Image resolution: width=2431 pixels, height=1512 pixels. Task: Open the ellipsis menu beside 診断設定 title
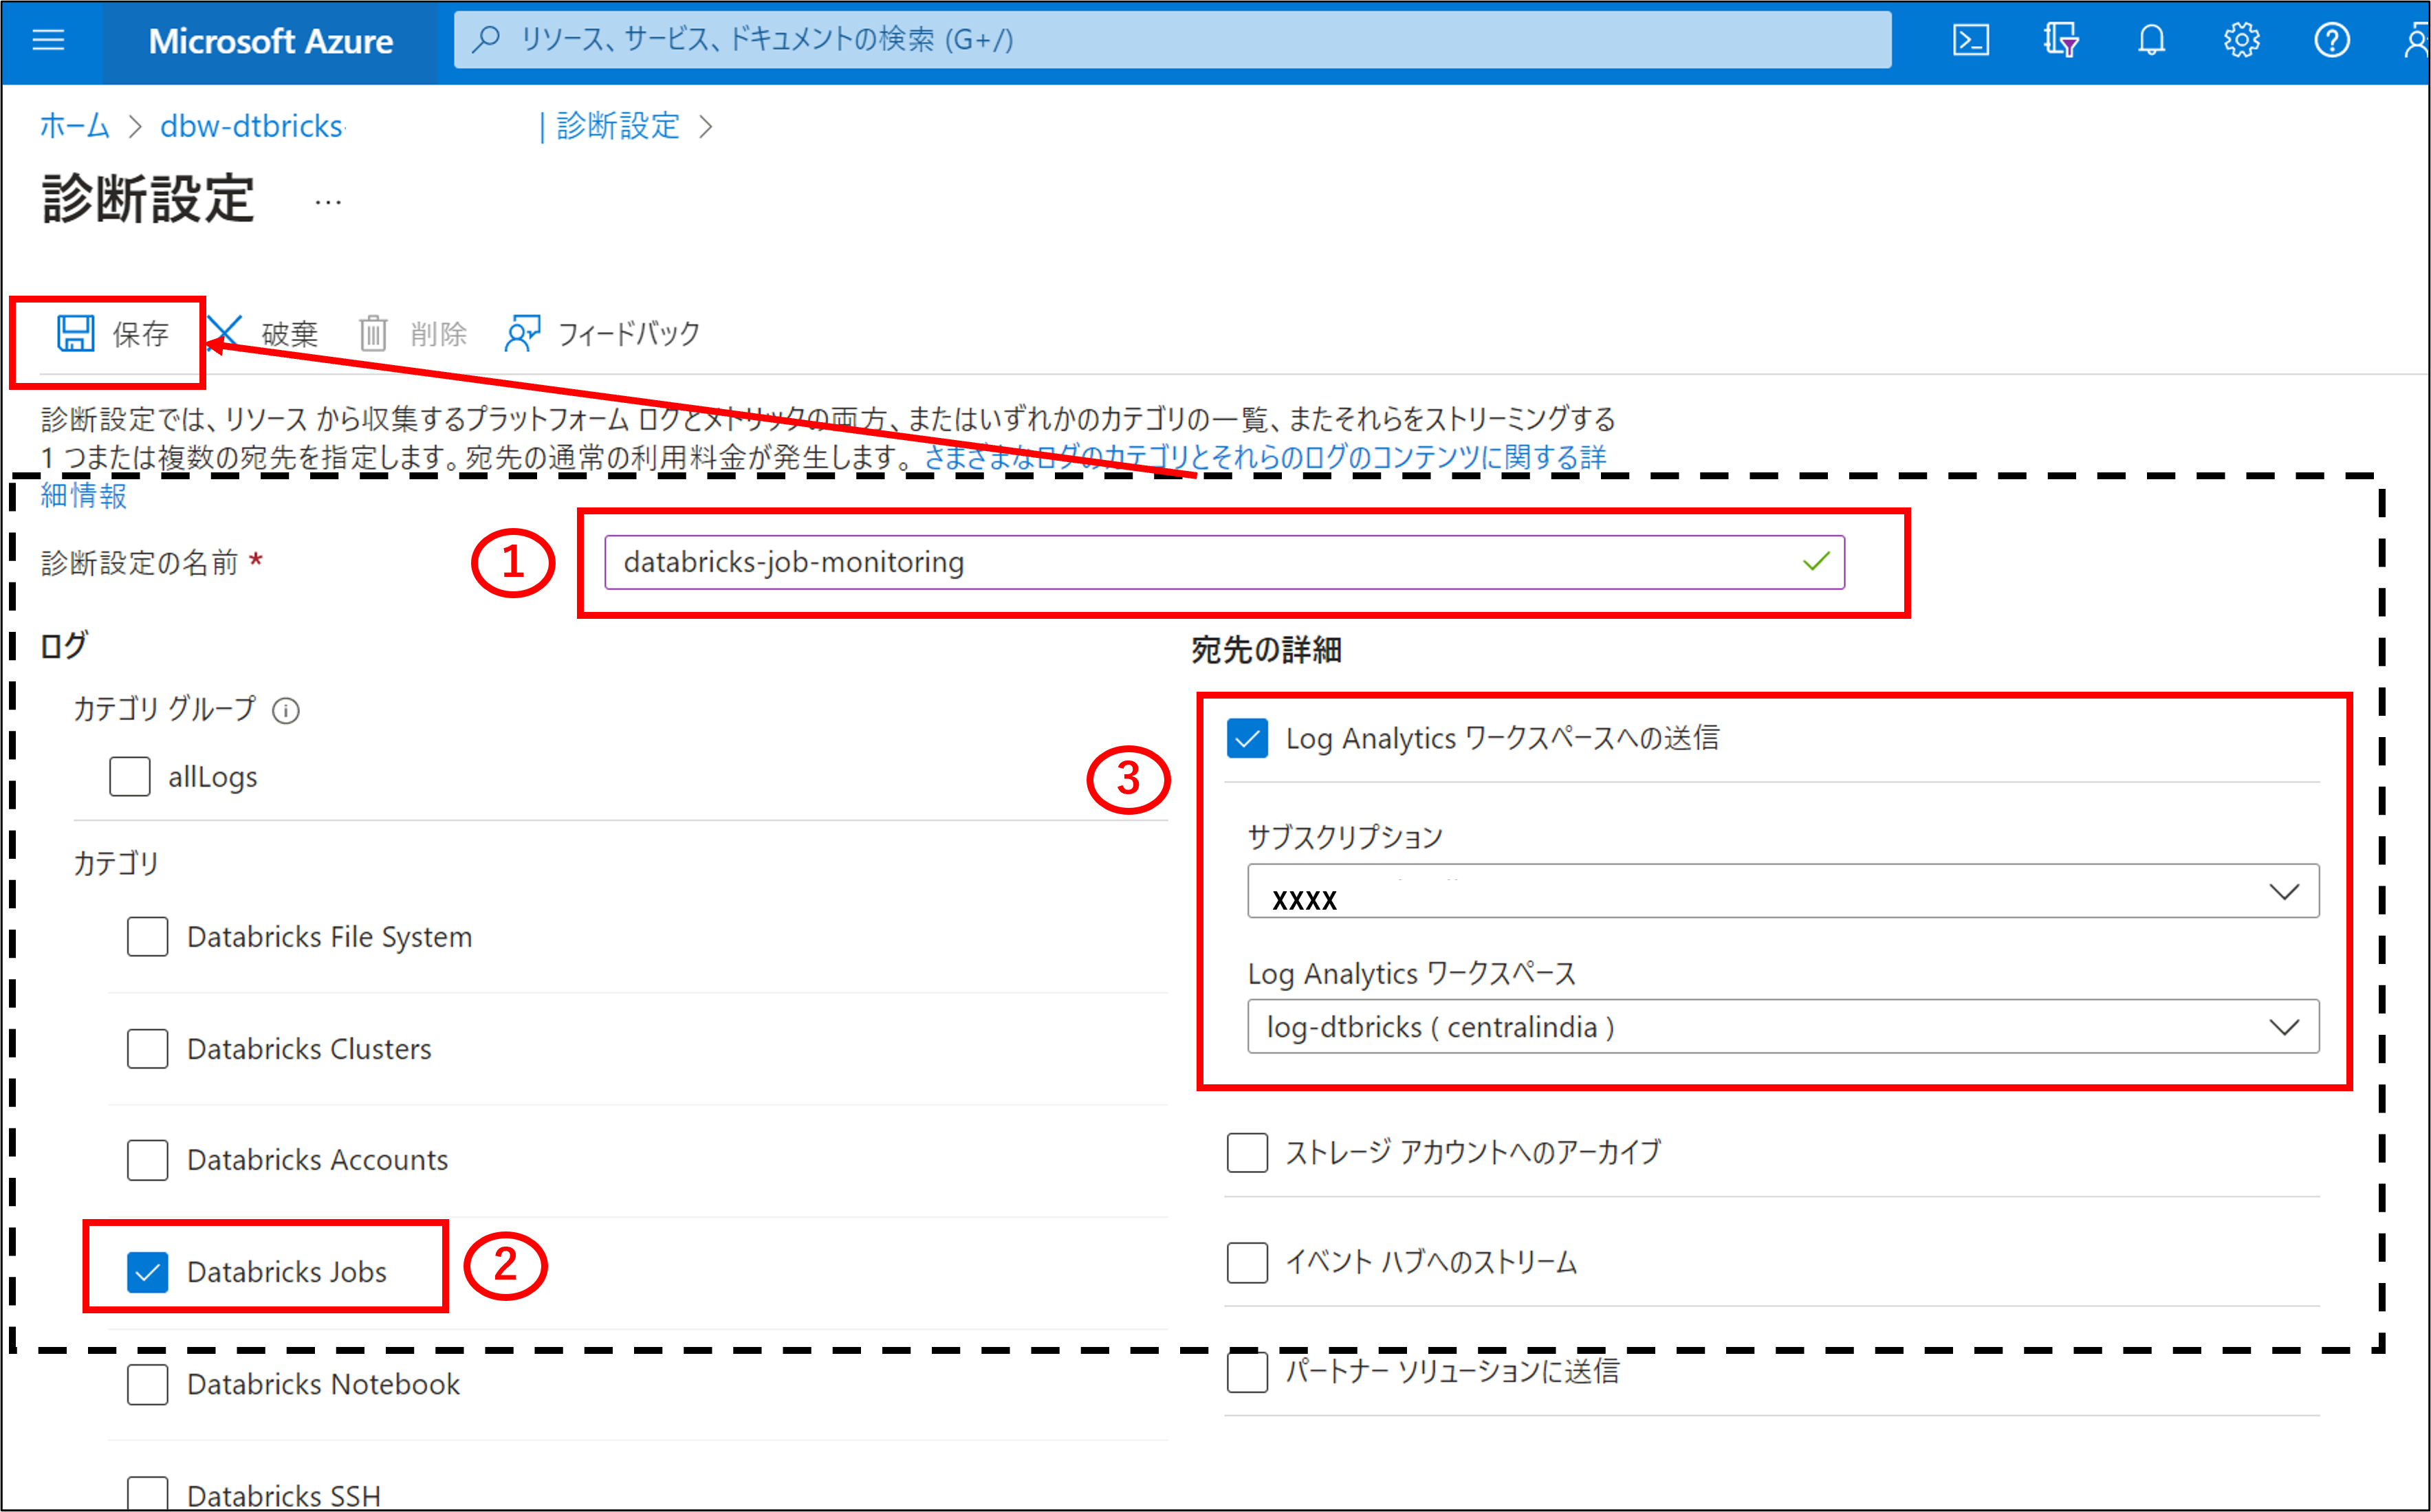(x=327, y=203)
